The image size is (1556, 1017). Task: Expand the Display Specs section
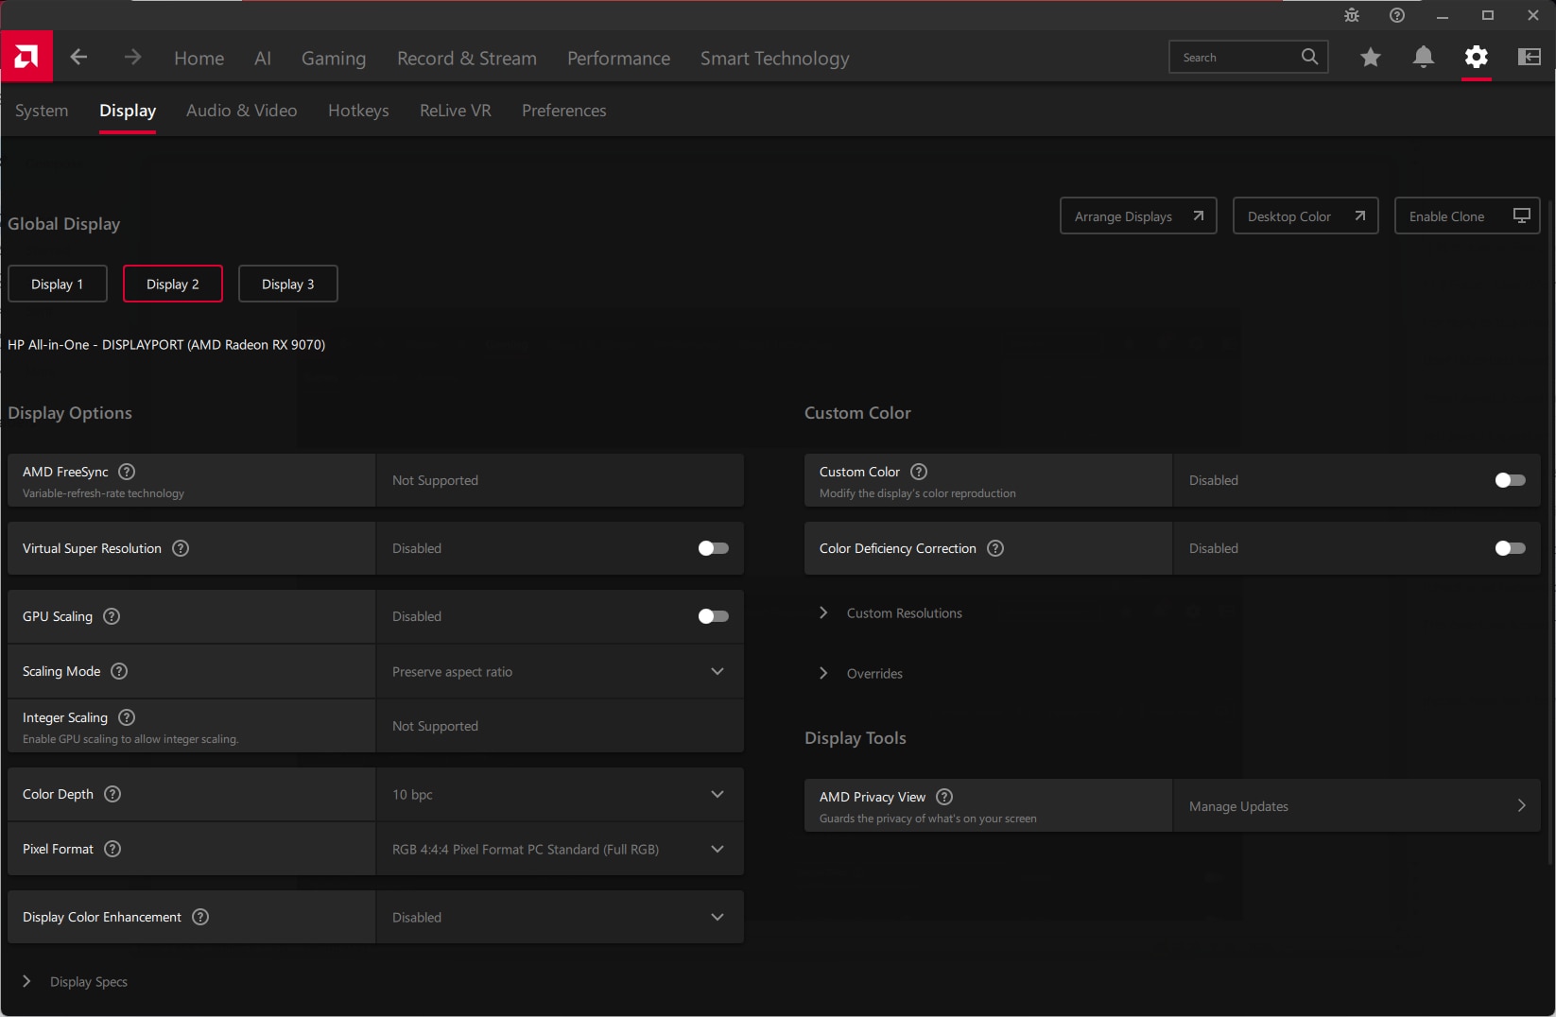(x=88, y=982)
